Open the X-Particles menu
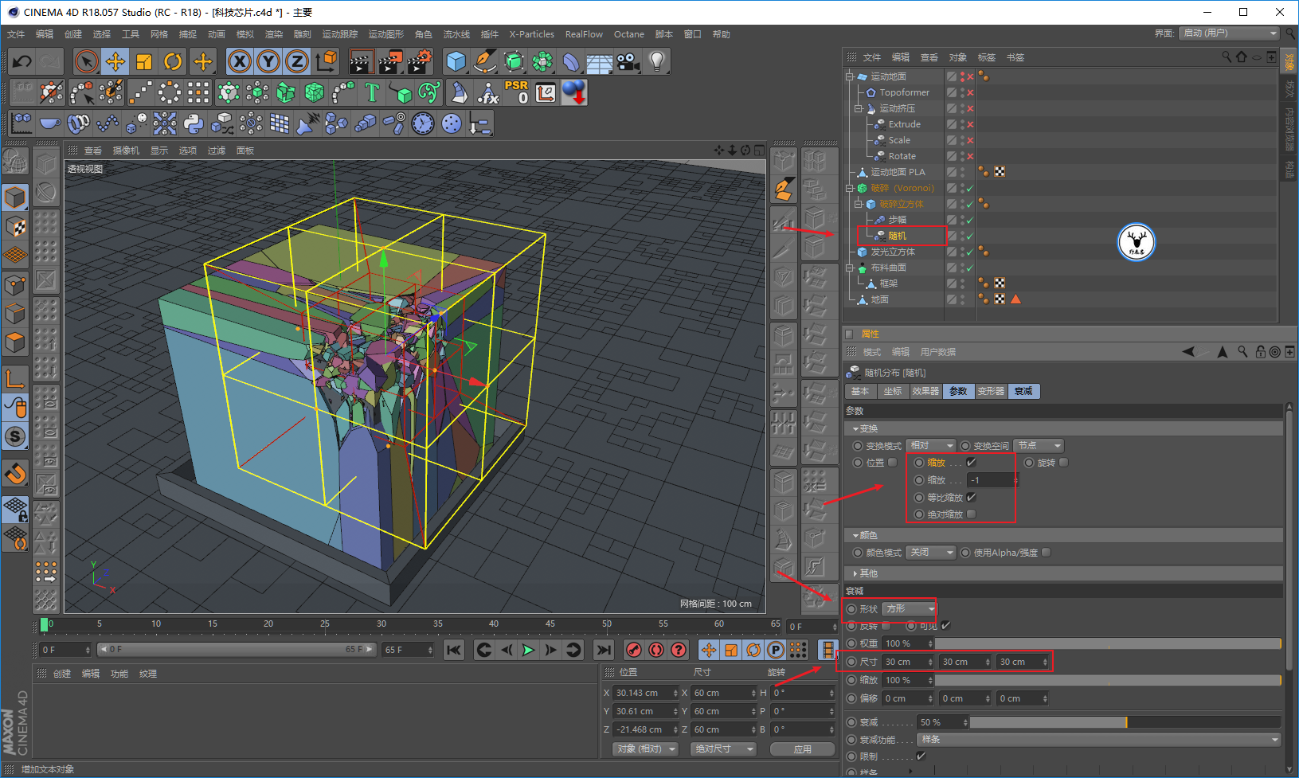Screen dimensions: 1299x778 [532, 34]
